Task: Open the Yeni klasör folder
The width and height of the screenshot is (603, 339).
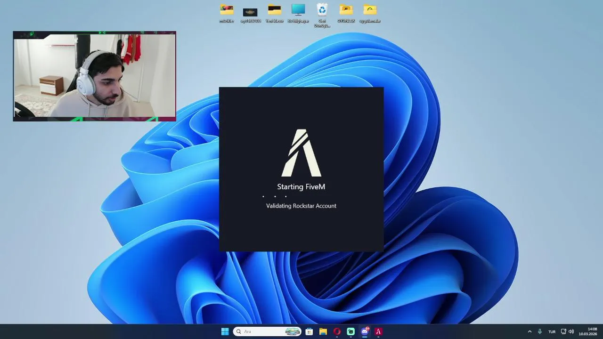Action: [274, 13]
